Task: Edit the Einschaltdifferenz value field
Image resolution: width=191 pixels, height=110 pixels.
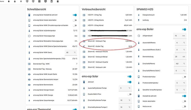Action: (x=180, y=64)
